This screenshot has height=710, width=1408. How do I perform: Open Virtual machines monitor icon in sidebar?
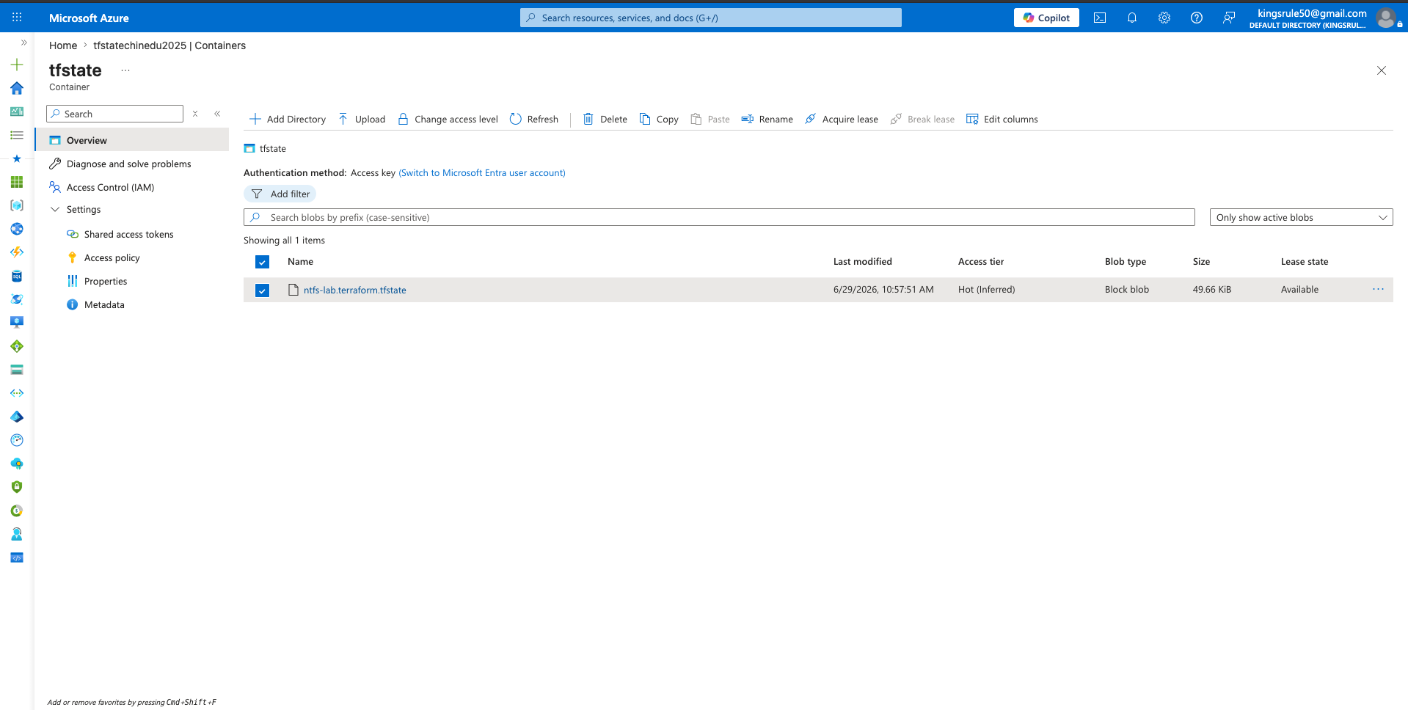click(x=17, y=323)
